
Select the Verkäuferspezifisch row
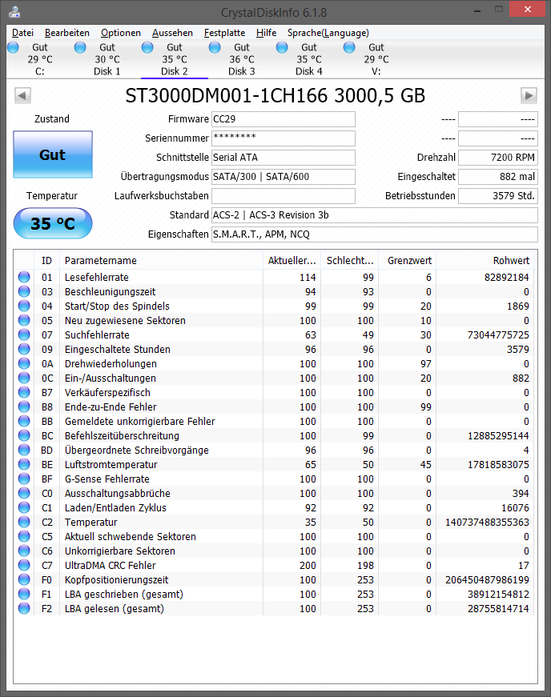coord(274,392)
